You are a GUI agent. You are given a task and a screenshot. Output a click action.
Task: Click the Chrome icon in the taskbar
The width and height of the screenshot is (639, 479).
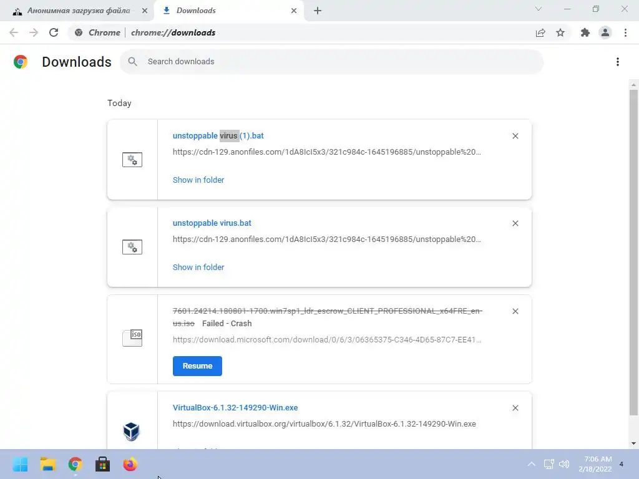tap(75, 464)
